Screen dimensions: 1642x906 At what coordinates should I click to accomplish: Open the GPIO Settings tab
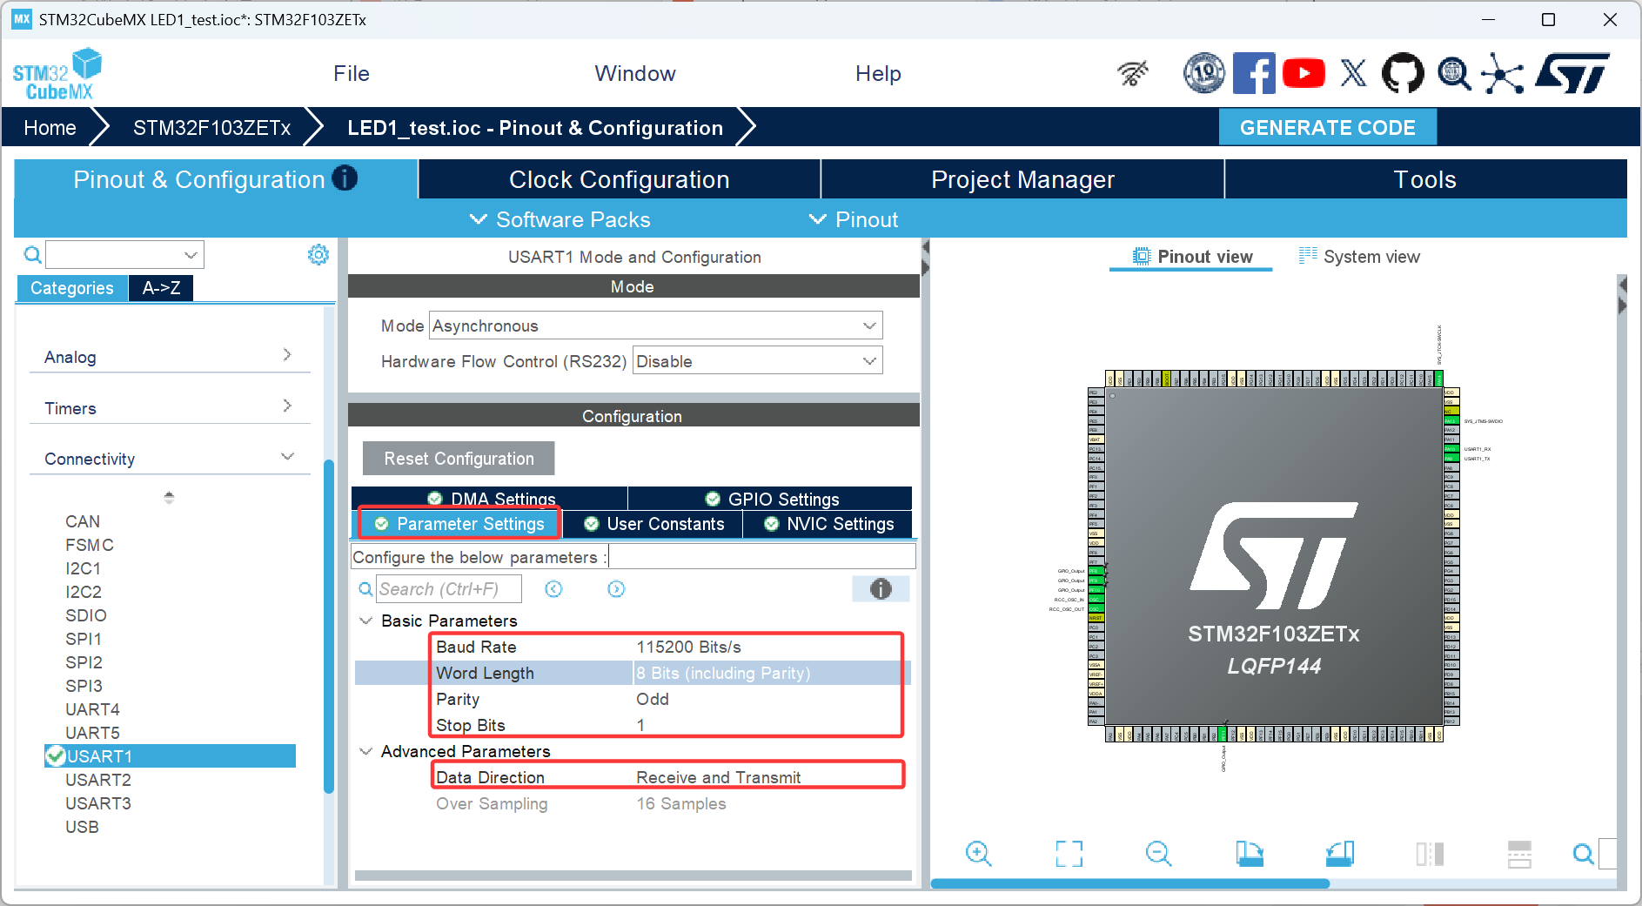click(x=771, y=499)
